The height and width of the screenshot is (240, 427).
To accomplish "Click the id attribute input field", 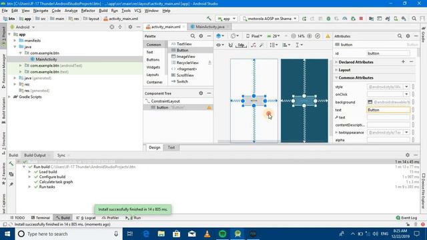I will [x=388, y=53].
